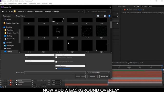Click 3D layer switch on Null 6 row

point(45,80)
